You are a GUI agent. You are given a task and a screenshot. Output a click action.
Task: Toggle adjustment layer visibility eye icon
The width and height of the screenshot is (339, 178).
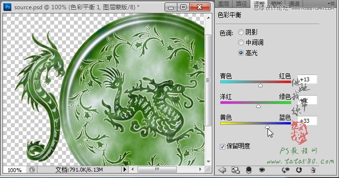pyautogui.click(x=262, y=170)
